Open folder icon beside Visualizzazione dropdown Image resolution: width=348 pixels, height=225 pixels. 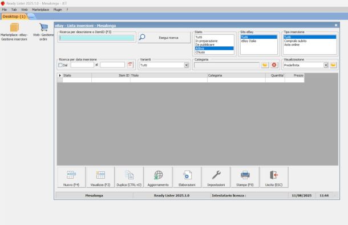333,65
